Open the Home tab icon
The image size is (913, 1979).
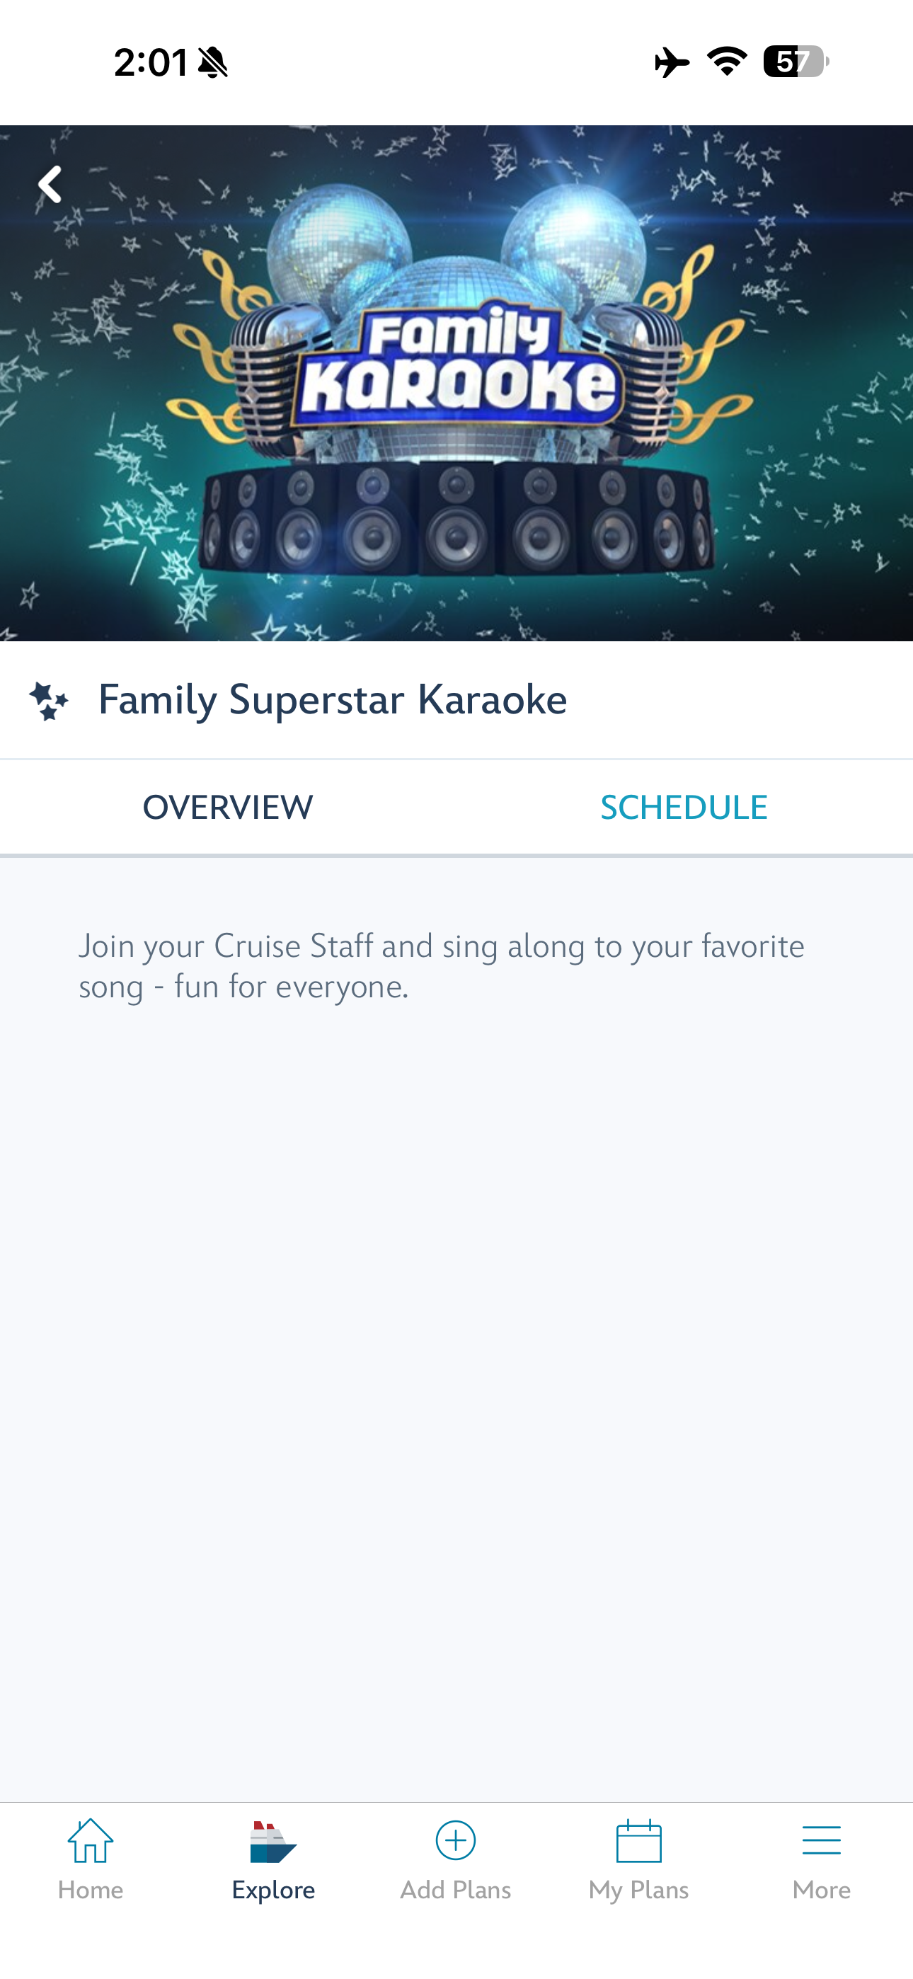pyautogui.click(x=91, y=1841)
